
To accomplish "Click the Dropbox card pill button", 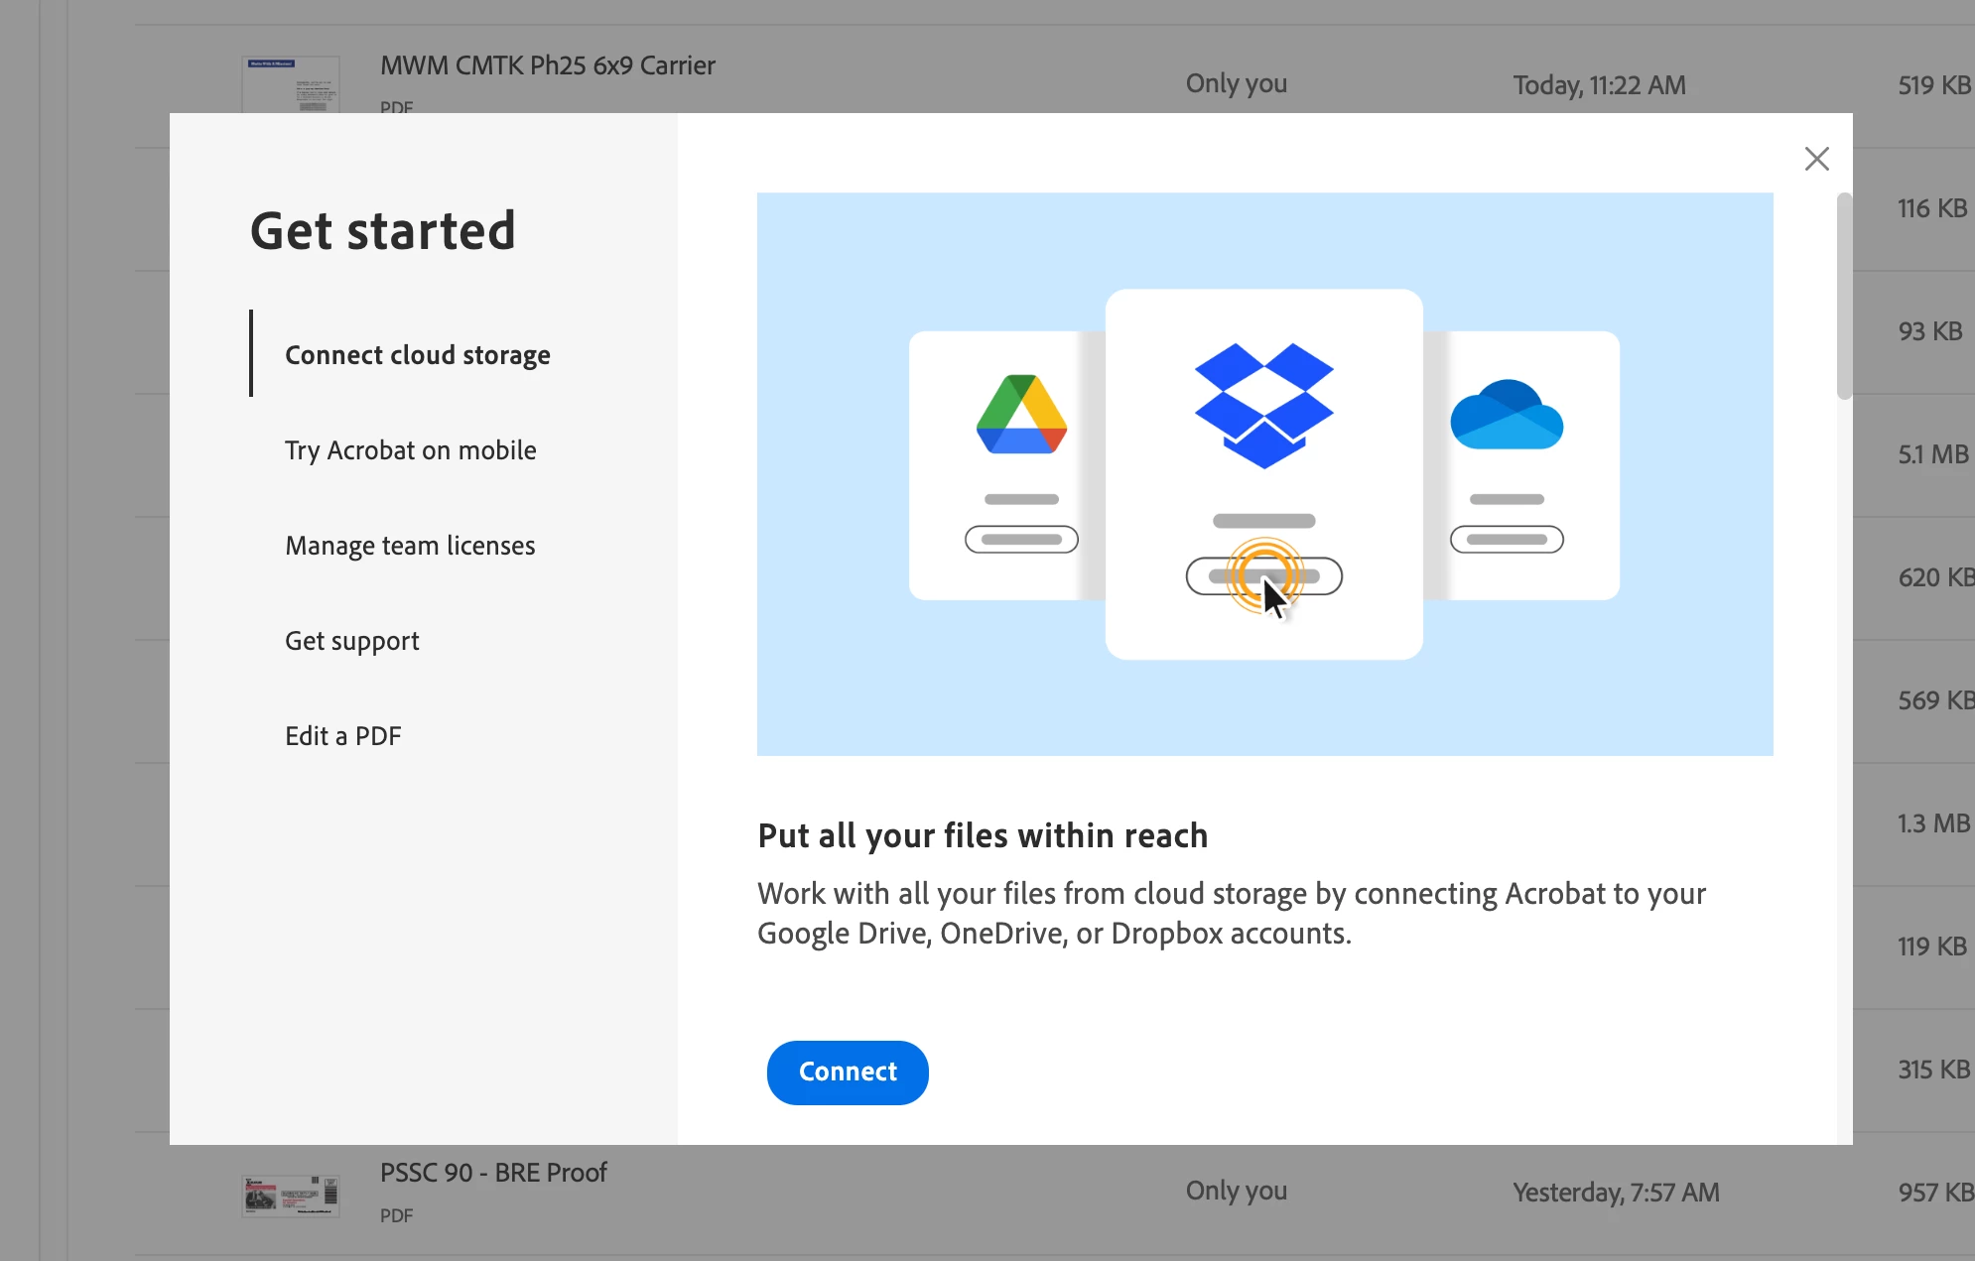I will tap(1263, 576).
